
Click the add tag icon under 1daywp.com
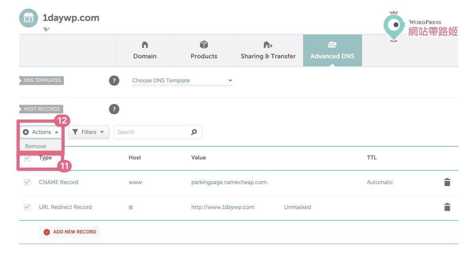coord(47,29)
